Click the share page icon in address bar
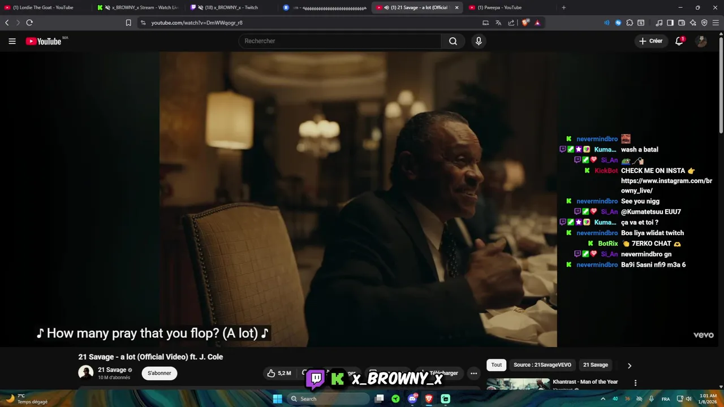724x407 pixels. click(x=511, y=23)
